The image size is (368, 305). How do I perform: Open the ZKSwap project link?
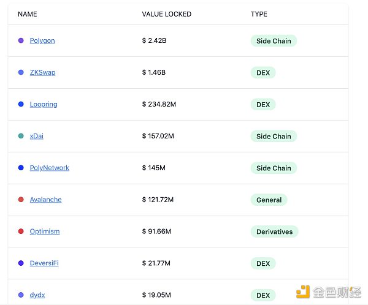42,73
